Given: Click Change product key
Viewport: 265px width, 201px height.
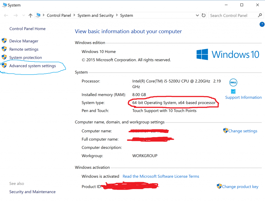Looking at the screenshot, I should pyautogui.click(x=240, y=187).
